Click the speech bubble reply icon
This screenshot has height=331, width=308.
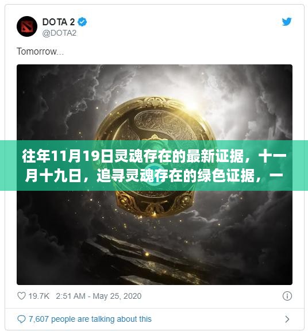click(x=21, y=319)
